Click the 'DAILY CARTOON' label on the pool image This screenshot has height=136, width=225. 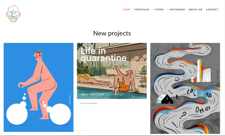pyautogui.click(x=92, y=94)
